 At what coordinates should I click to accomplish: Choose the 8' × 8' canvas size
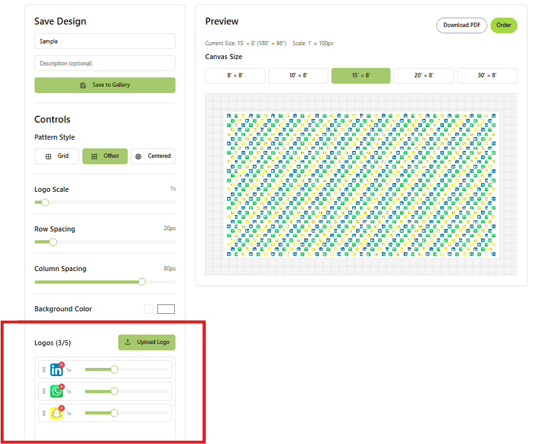pyautogui.click(x=235, y=75)
